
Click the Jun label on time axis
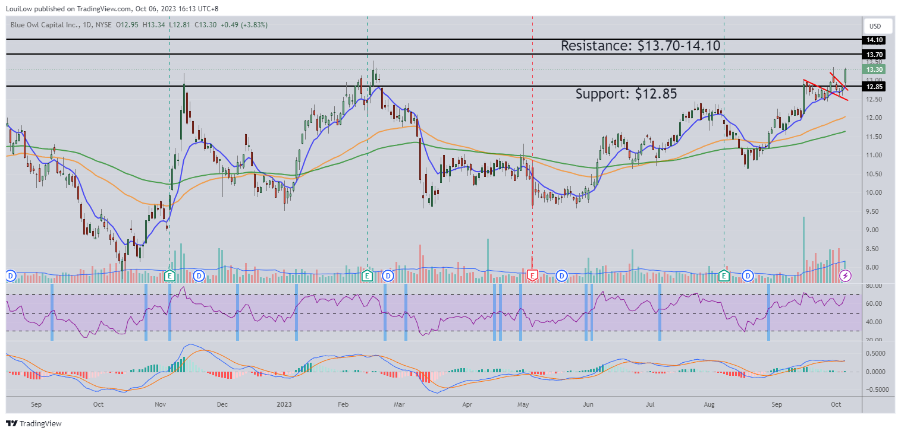(588, 405)
